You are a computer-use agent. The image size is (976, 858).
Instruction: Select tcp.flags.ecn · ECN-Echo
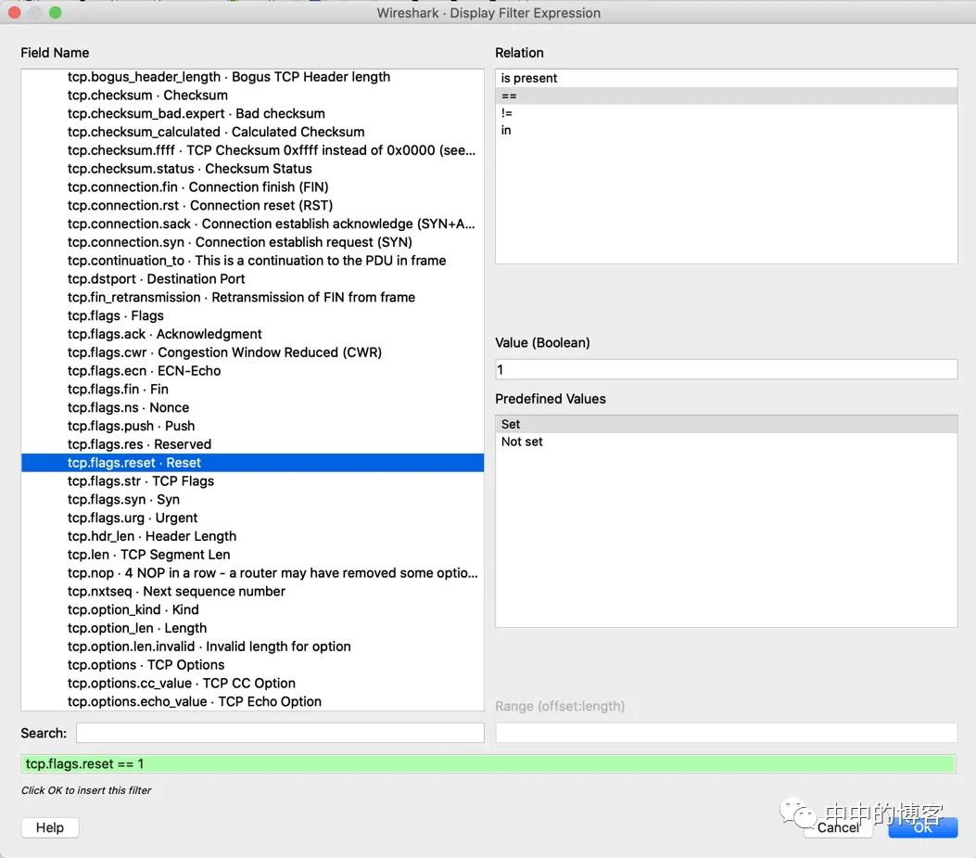(x=253, y=371)
